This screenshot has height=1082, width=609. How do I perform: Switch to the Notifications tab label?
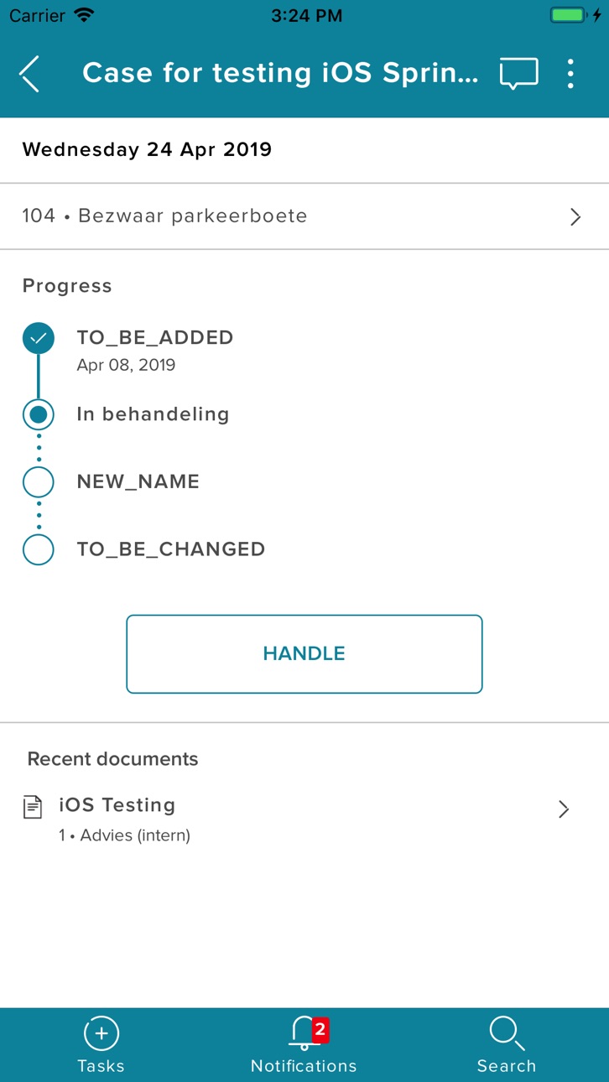[x=304, y=1066]
